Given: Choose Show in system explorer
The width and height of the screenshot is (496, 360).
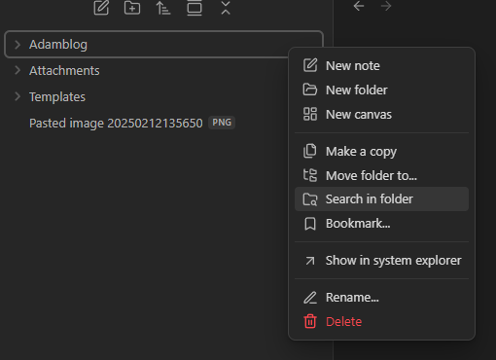Looking at the screenshot, I should [x=381, y=260].
